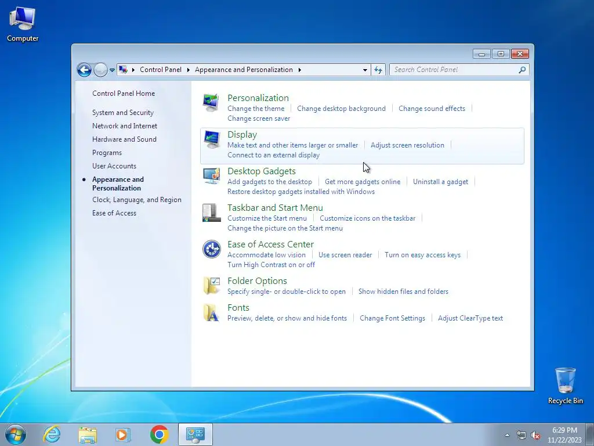Launch Windows Media Player from taskbar

pyautogui.click(x=123, y=434)
